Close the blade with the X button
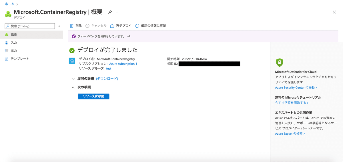 (334, 12)
